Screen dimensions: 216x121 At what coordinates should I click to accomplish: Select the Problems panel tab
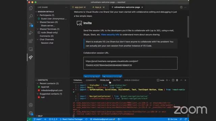105,80
